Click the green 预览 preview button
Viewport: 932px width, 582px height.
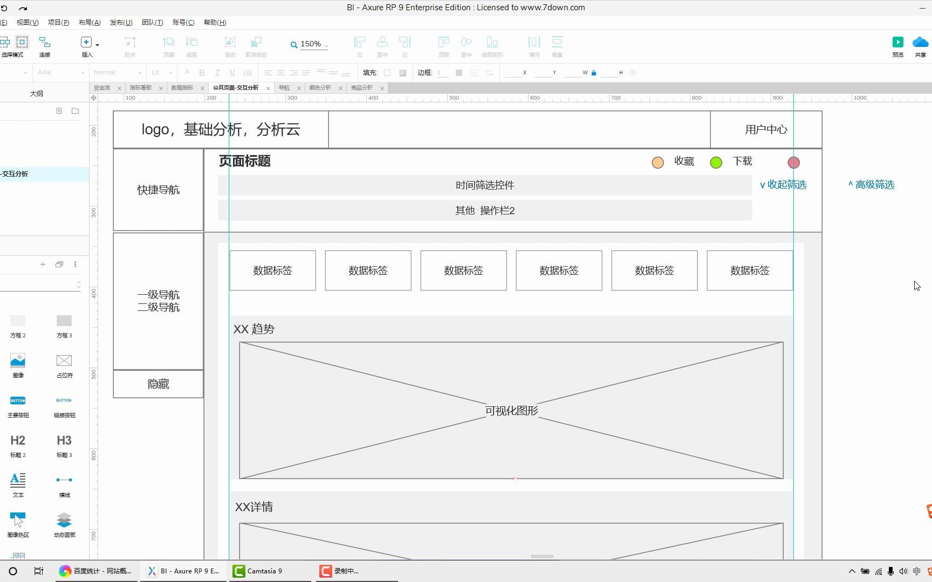point(898,42)
